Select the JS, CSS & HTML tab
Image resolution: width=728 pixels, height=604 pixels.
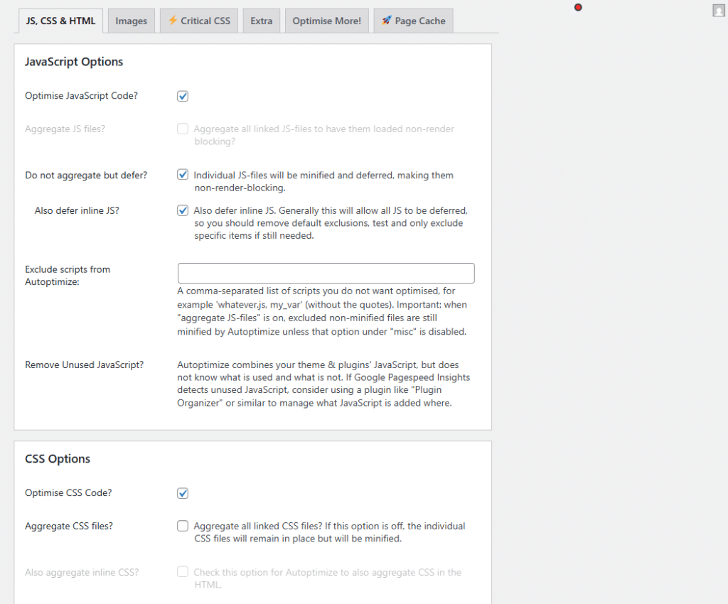tap(60, 21)
